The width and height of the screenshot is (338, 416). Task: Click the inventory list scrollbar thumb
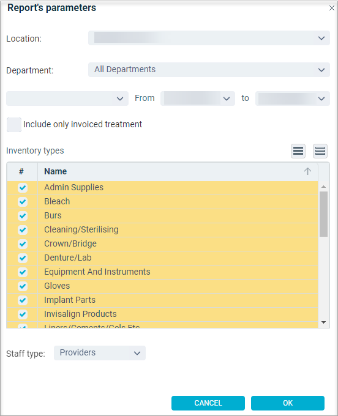(323, 214)
